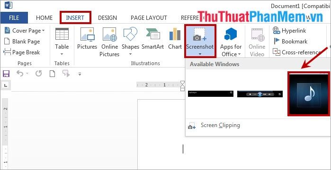This screenshot has height=170, width=331.
Task: Start Screen Clipping
Action: pos(220,126)
